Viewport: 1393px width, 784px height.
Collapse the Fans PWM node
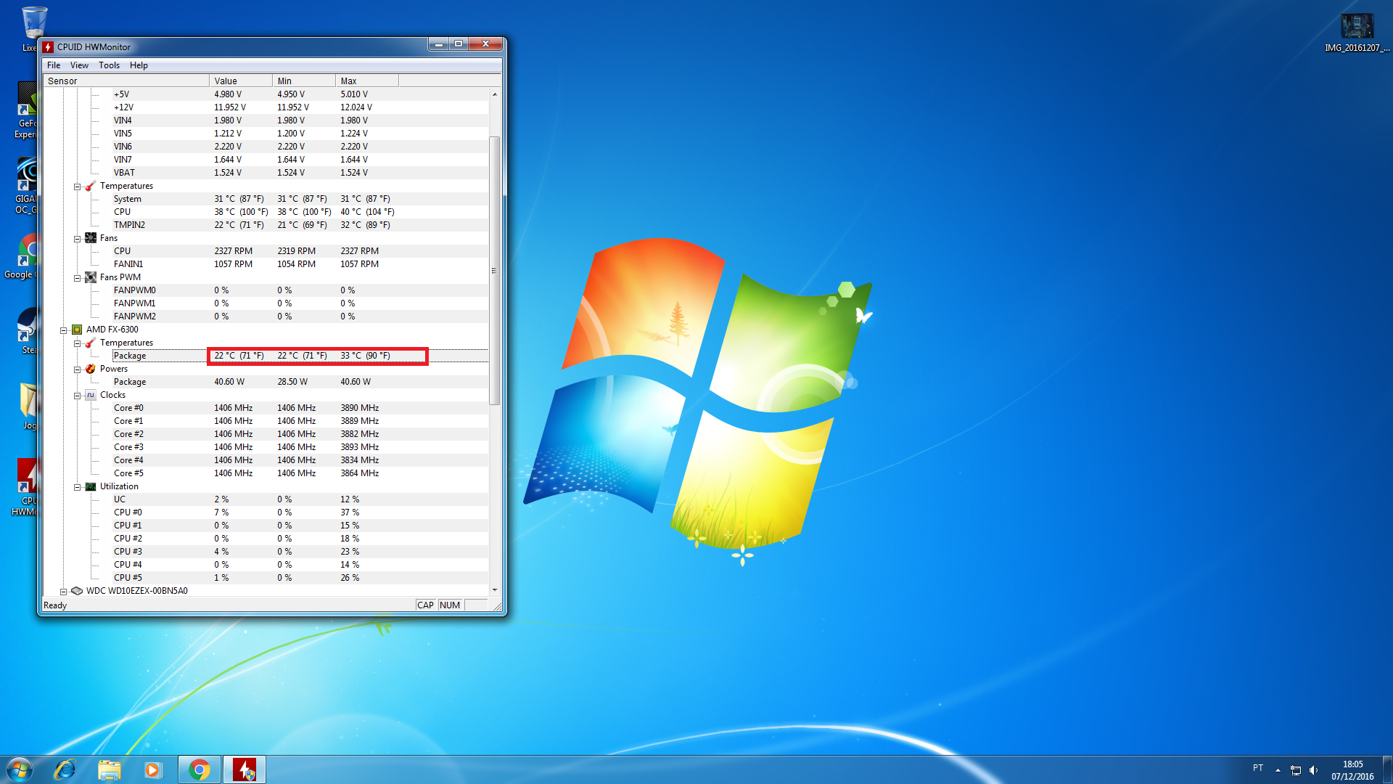(77, 278)
